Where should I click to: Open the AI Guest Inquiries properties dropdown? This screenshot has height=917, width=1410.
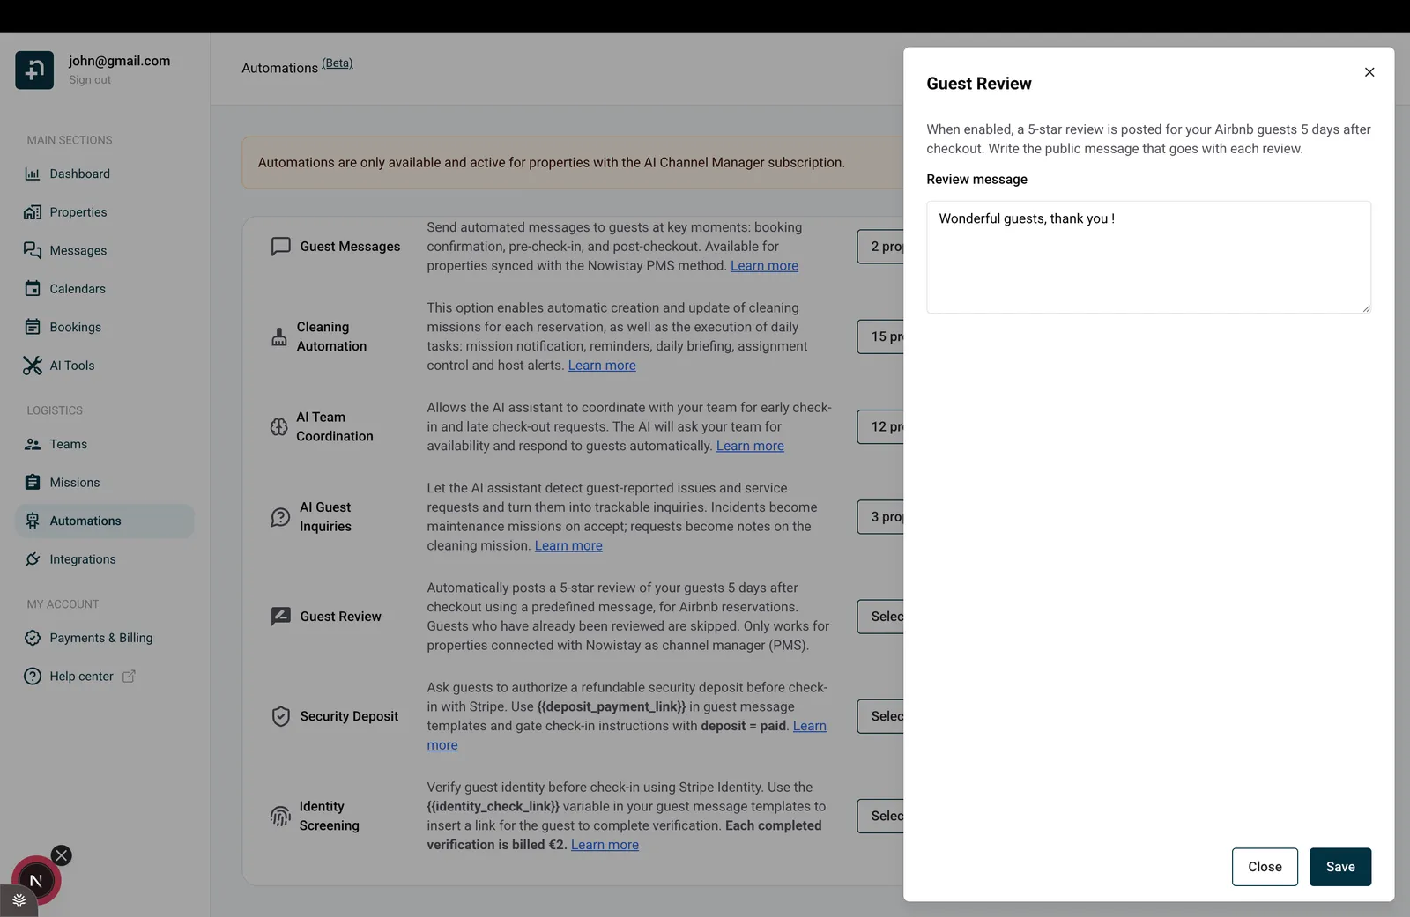(x=880, y=517)
